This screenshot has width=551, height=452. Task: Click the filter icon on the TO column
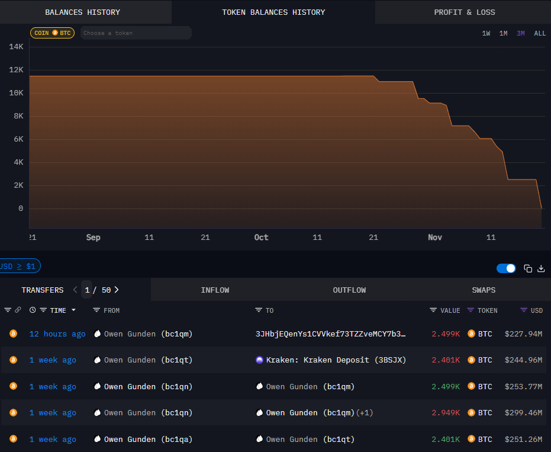point(260,310)
